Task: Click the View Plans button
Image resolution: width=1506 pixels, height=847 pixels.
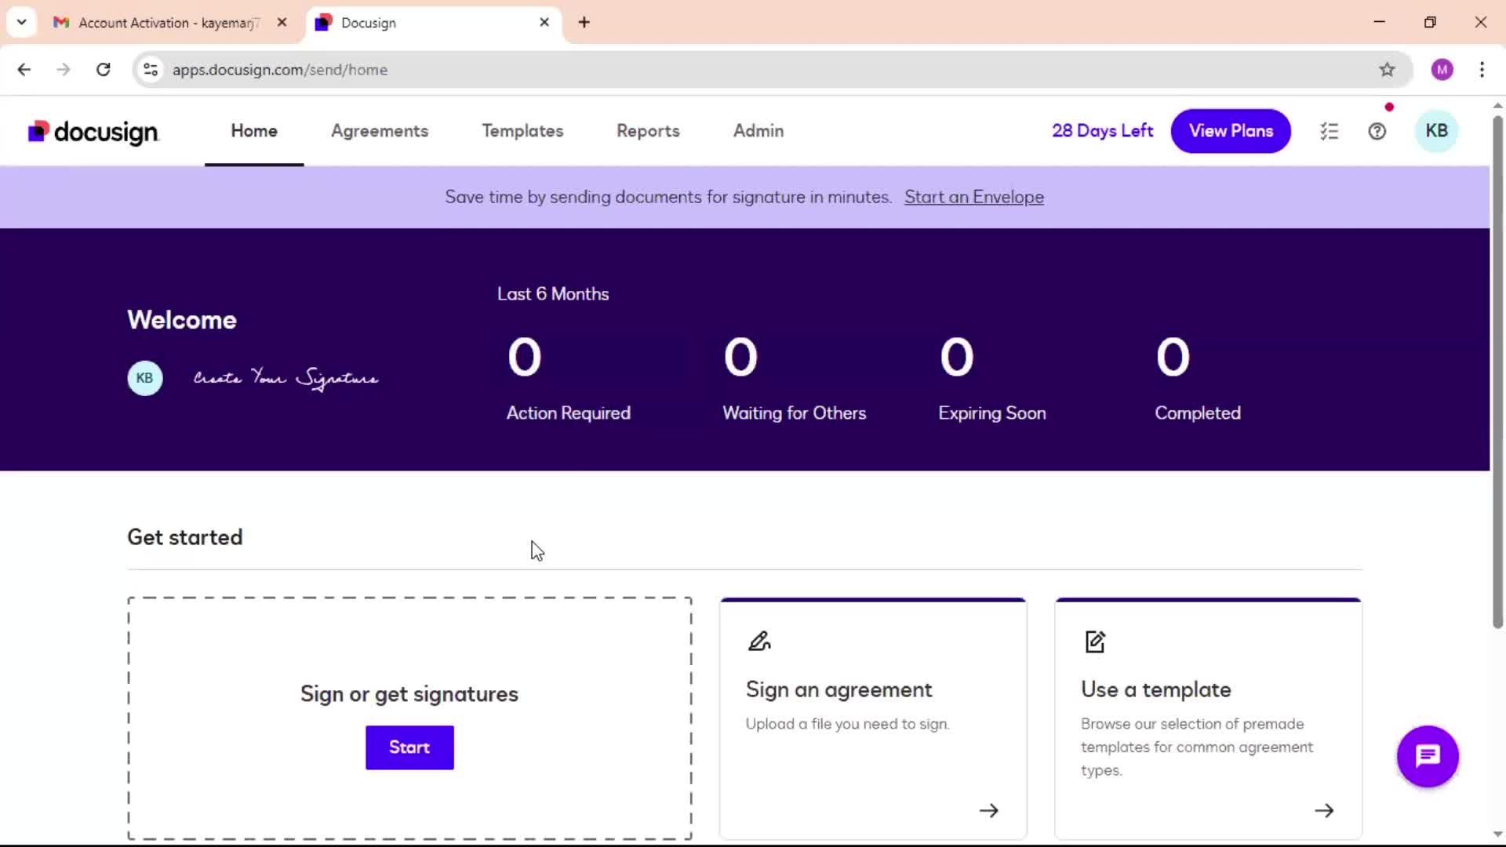Action: coord(1231,131)
